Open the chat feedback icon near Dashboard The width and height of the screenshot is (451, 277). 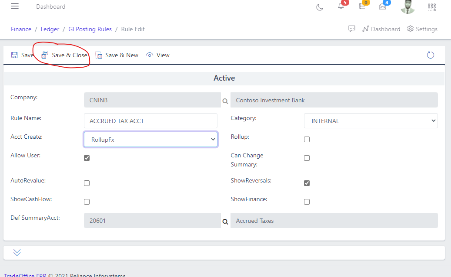pos(351,29)
